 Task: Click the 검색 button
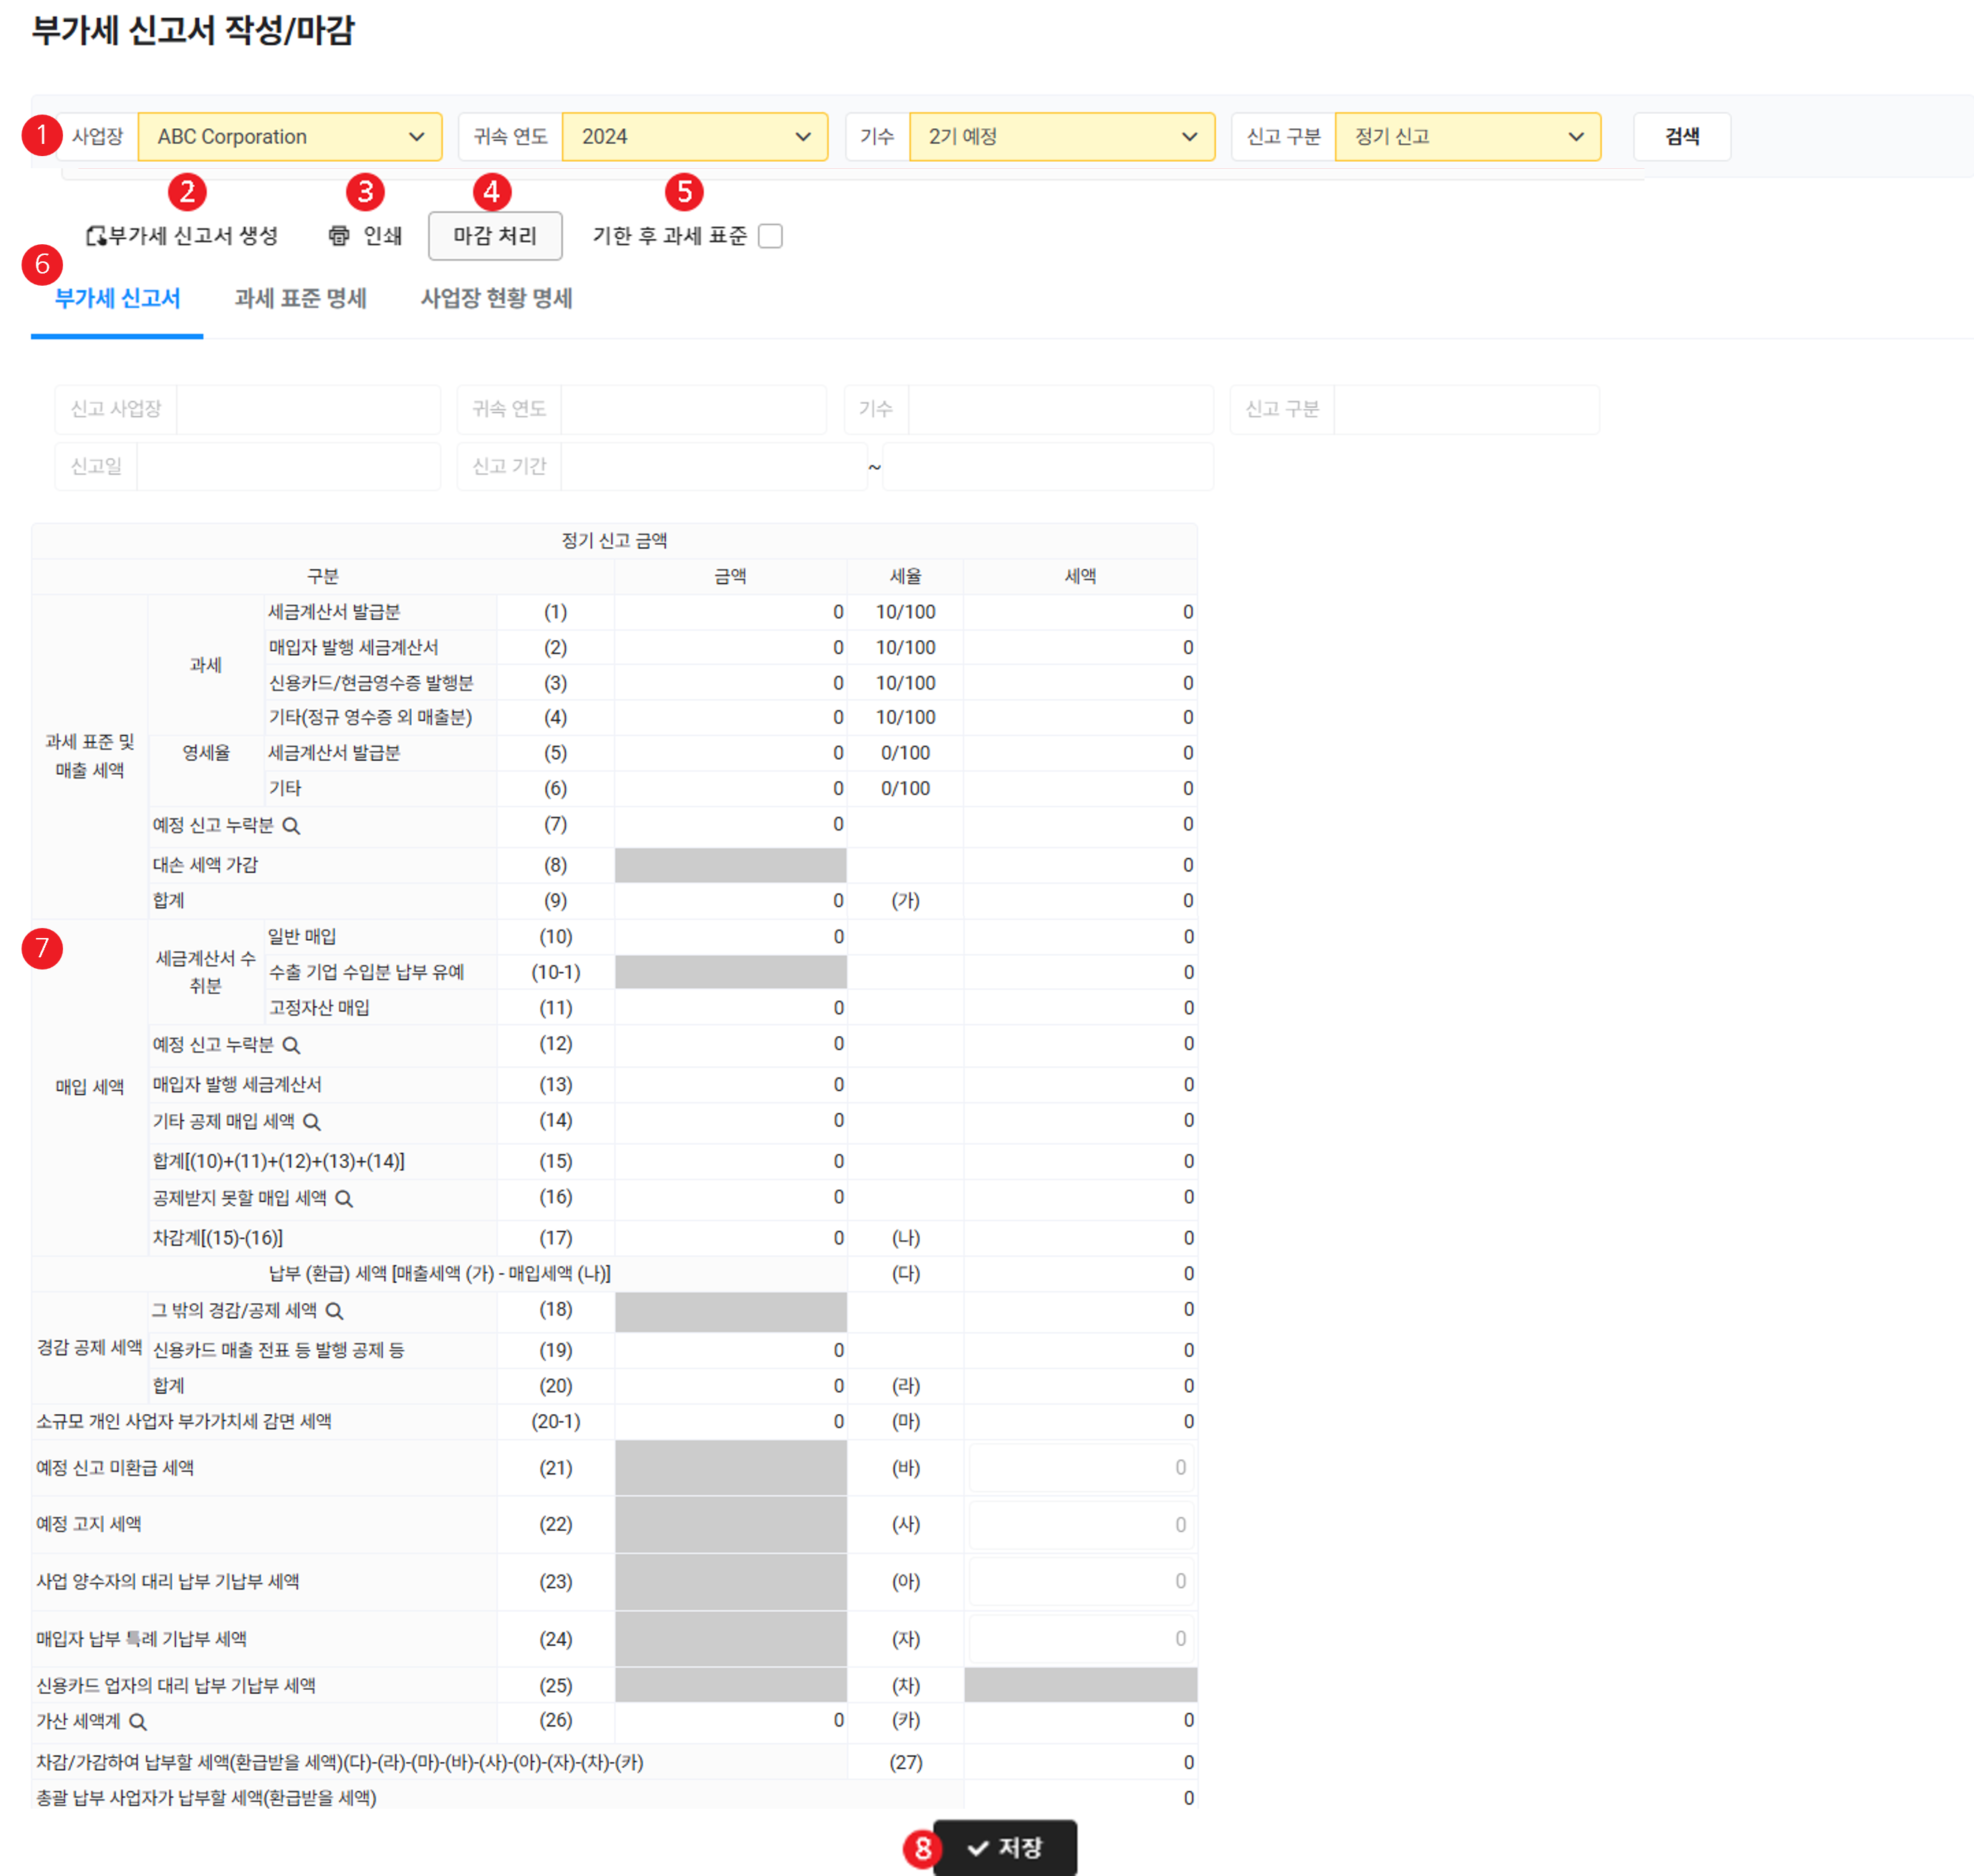pyautogui.click(x=1681, y=137)
